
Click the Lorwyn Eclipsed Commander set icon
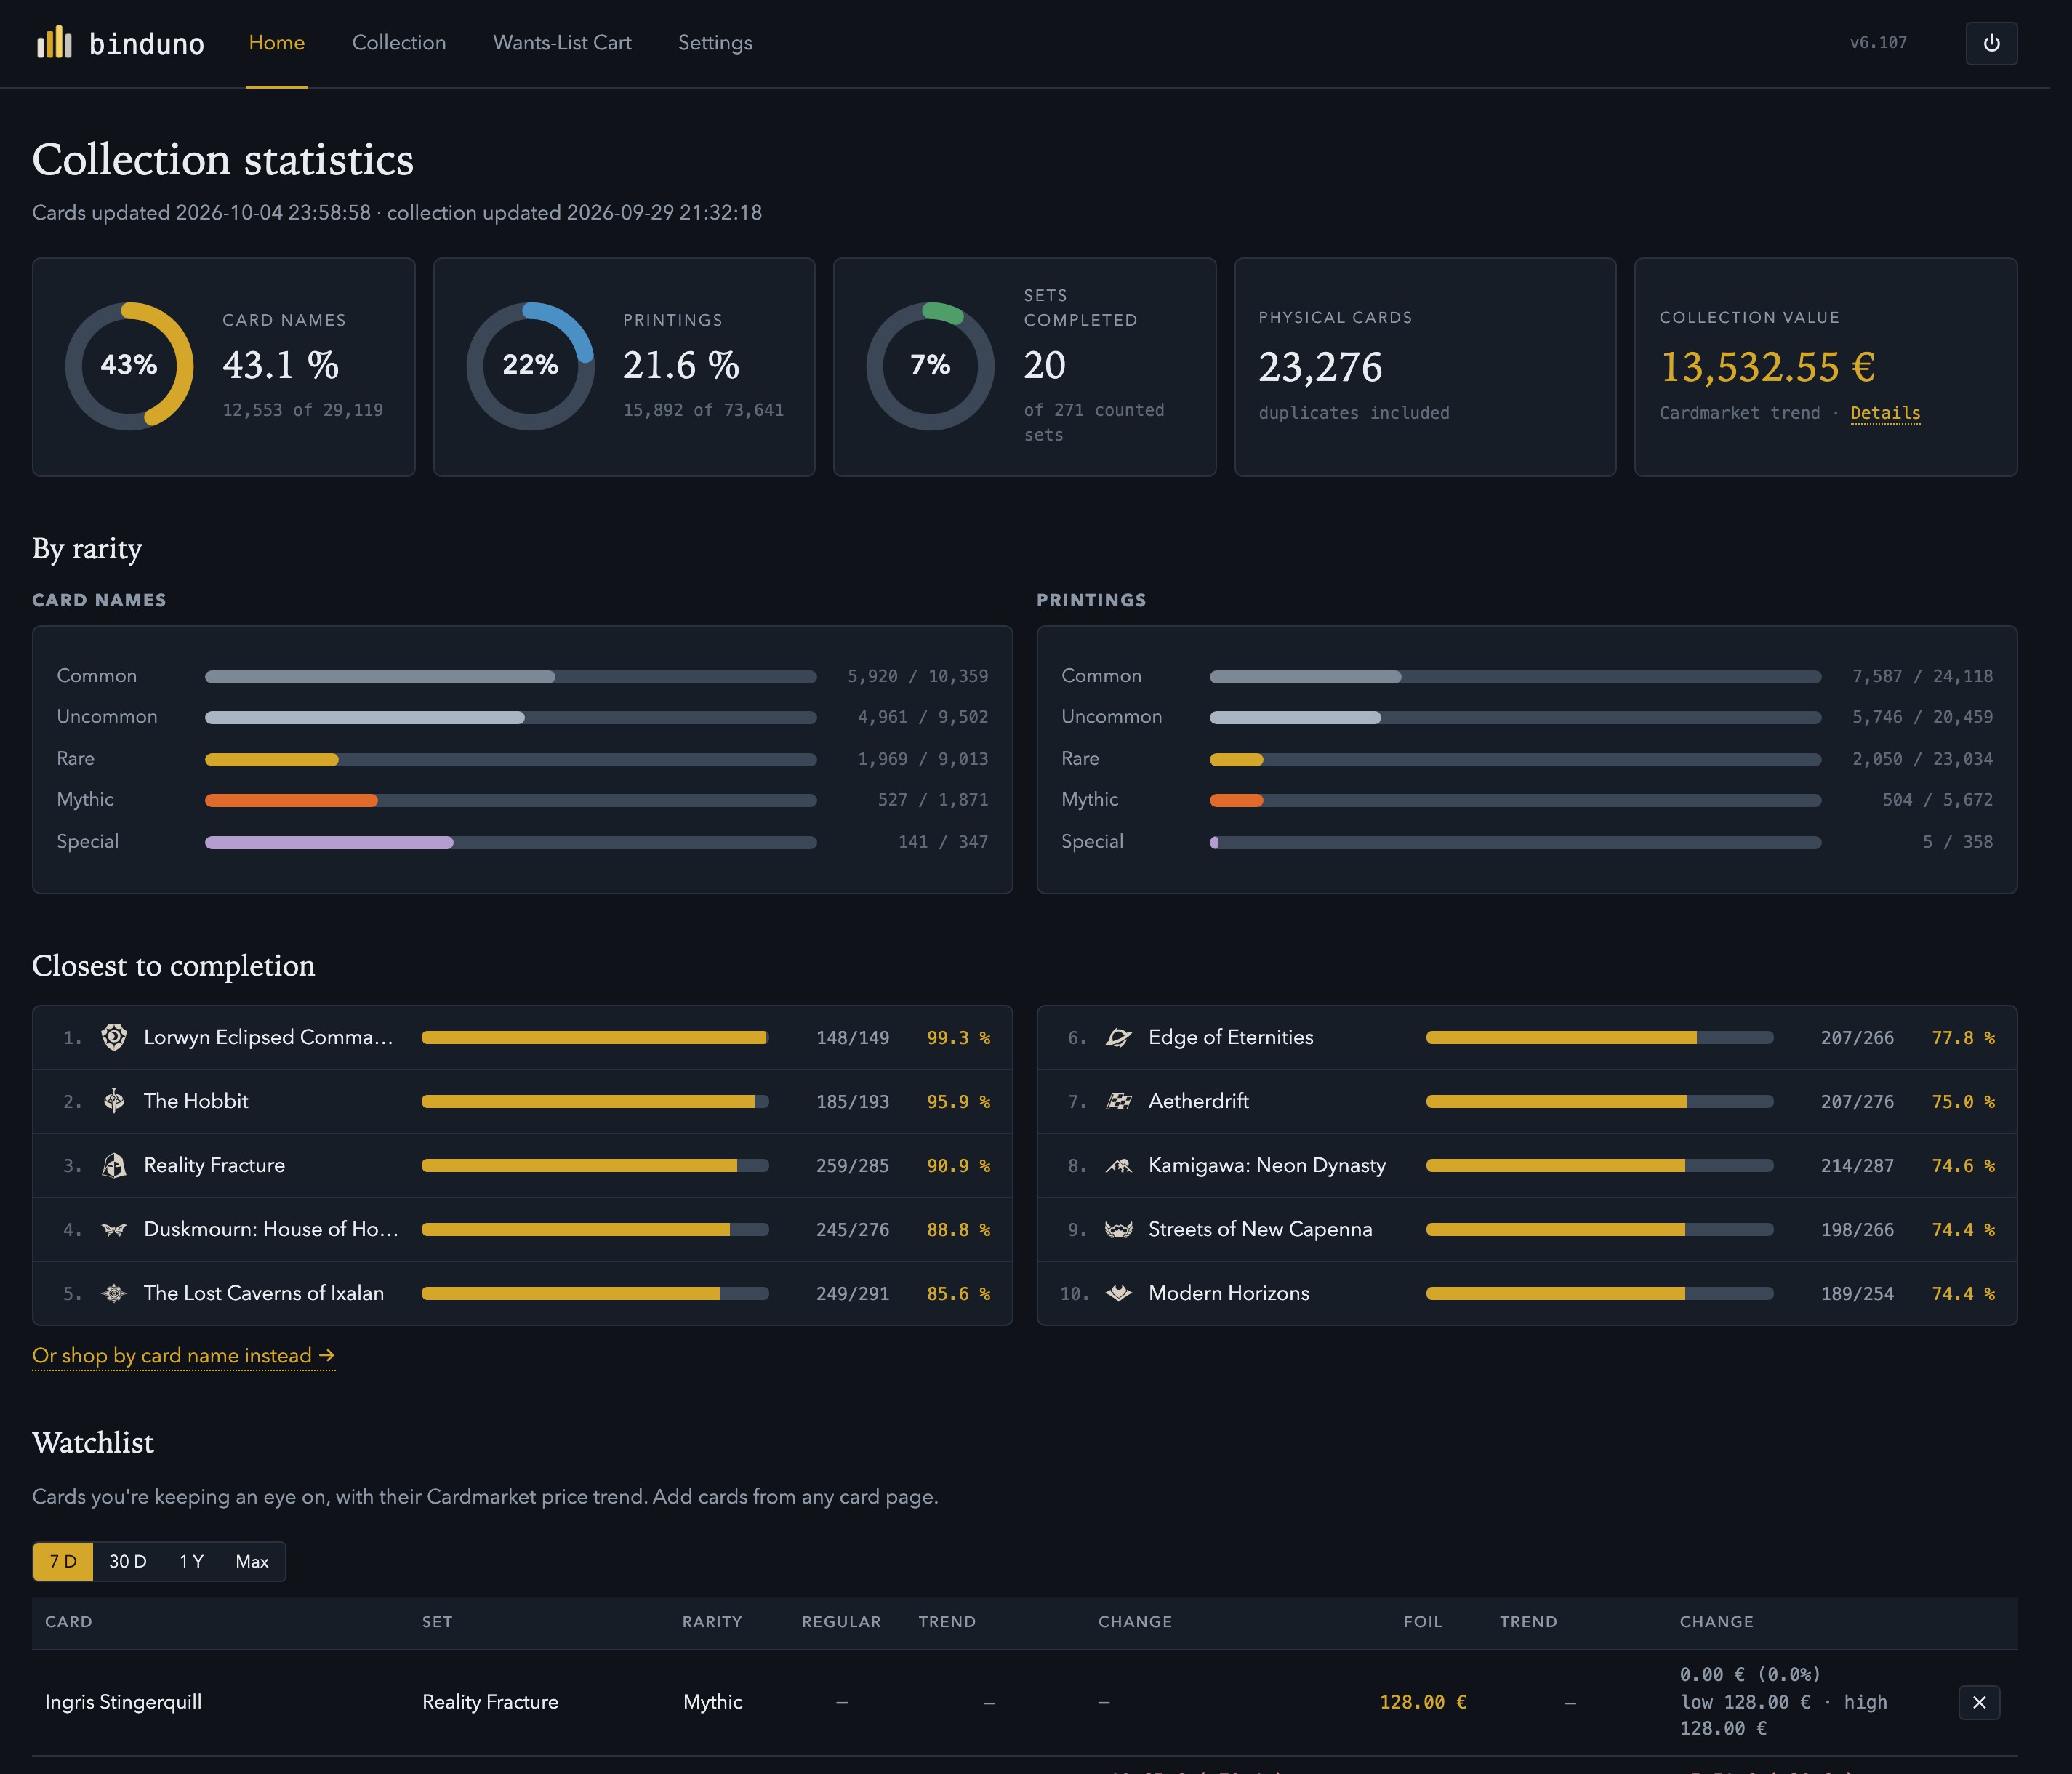[114, 1037]
